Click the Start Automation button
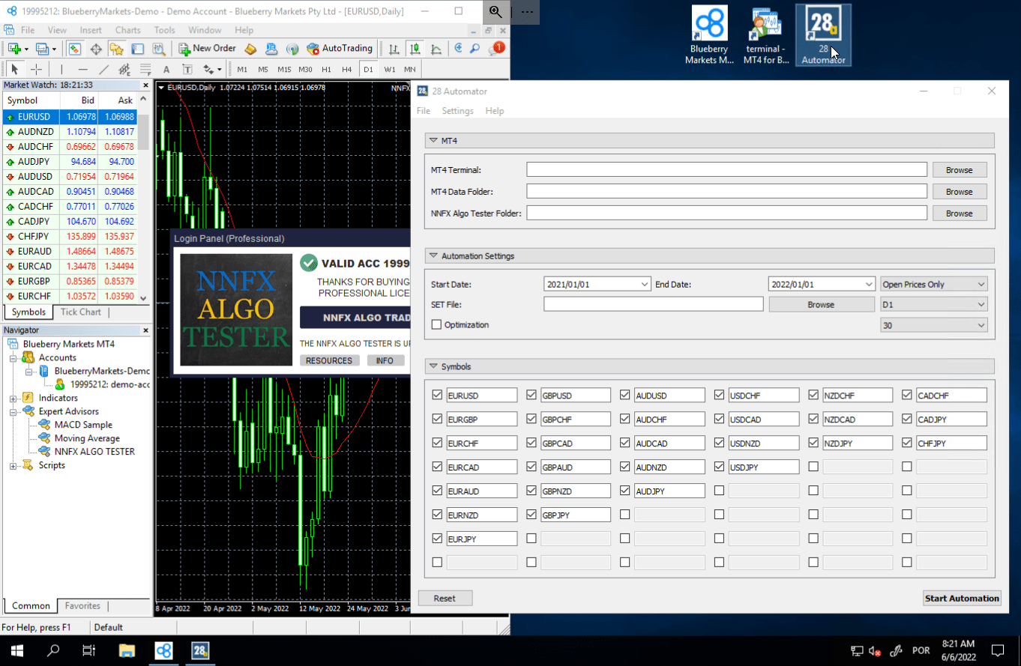This screenshot has width=1021, height=666. 962,598
